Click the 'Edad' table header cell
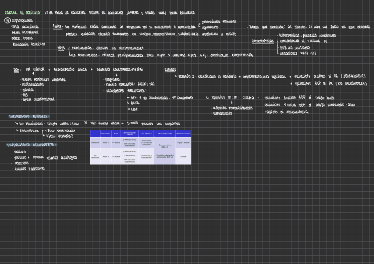This screenshot has height=264, width=374. 116,133
